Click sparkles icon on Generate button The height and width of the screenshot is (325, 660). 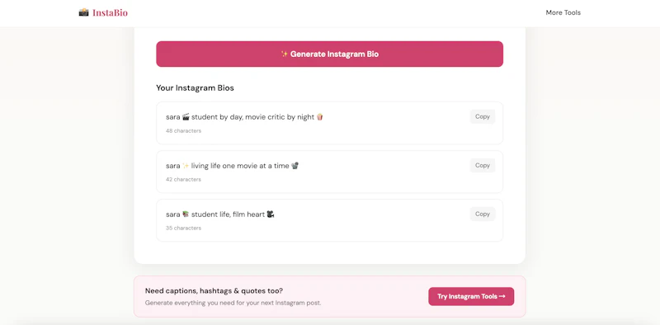click(x=285, y=54)
